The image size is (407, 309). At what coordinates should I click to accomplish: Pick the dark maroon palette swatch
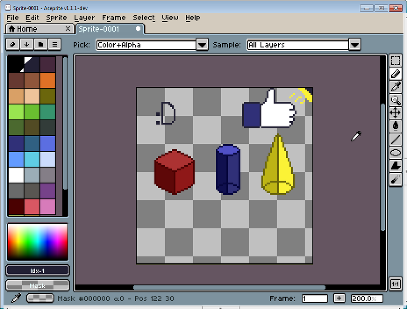coord(16,207)
